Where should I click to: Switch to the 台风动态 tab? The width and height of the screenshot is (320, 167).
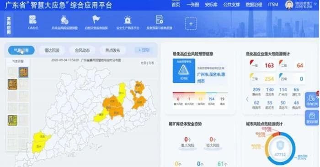pyautogui.click(x=82, y=50)
